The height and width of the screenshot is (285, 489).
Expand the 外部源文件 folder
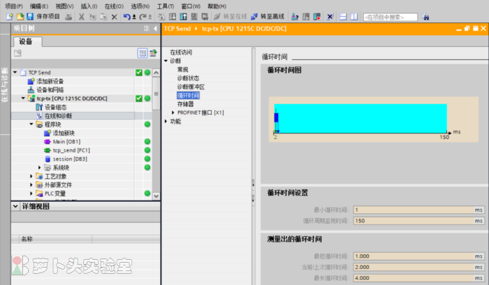click(x=31, y=184)
